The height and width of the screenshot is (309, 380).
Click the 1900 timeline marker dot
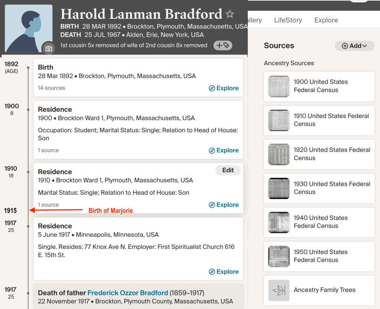pyautogui.click(x=28, y=110)
